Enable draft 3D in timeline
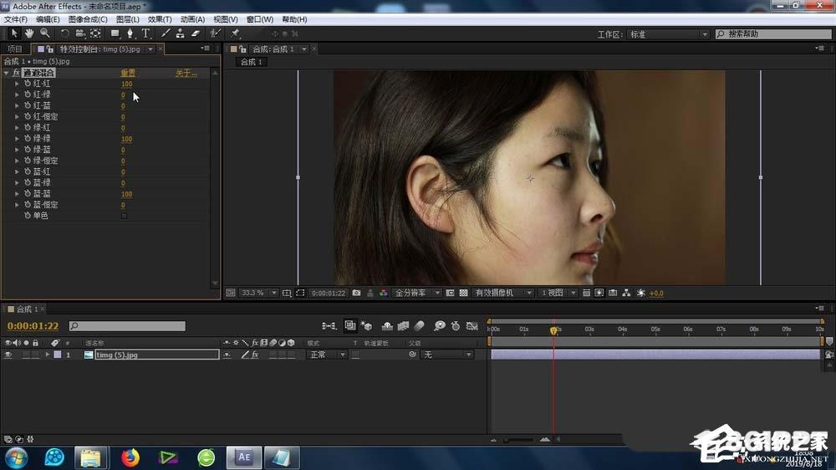This screenshot has height=470, width=836. coord(366,326)
